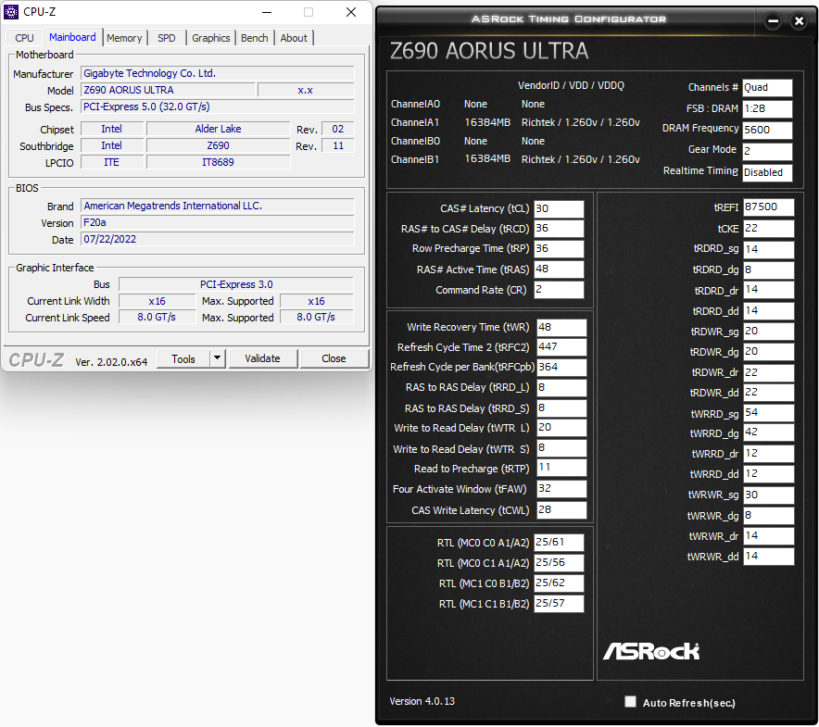819x727 pixels.
Task: Close the ASRock Timing Configurator window
Action: [799, 21]
